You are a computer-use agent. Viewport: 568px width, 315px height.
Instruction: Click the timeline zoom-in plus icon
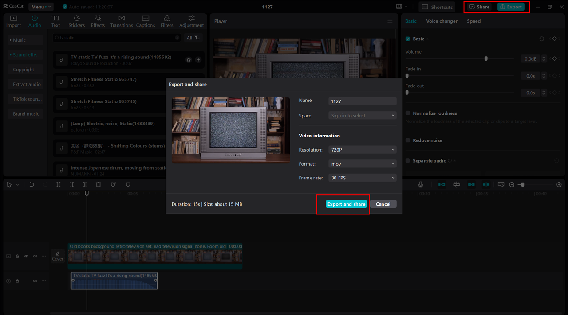[x=559, y=184]
